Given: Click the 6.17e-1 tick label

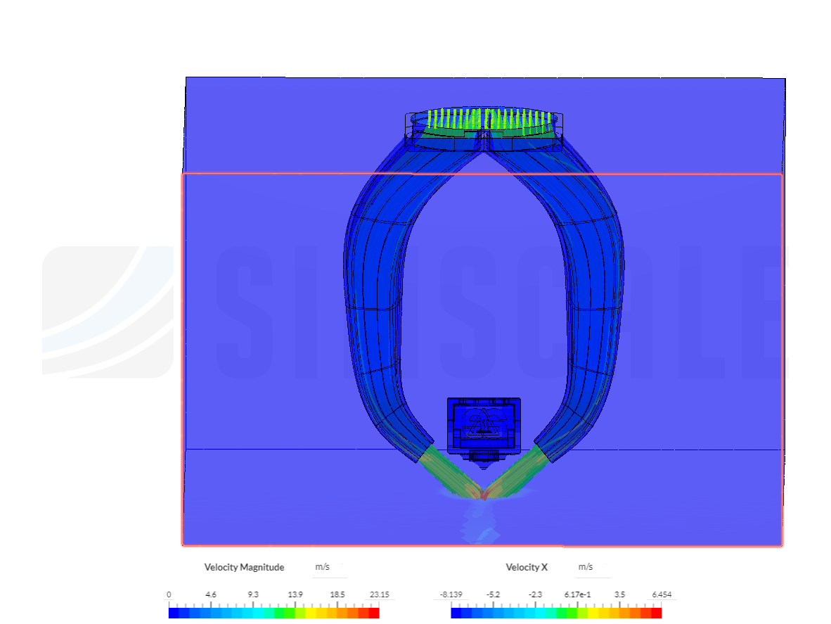Looking at the screenshot, I should click(578, 594).
